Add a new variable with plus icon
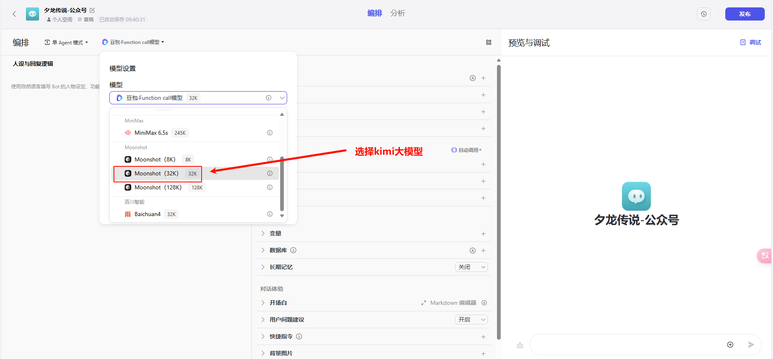The height and width of the screenshot is (359, 773). (483, 234)
